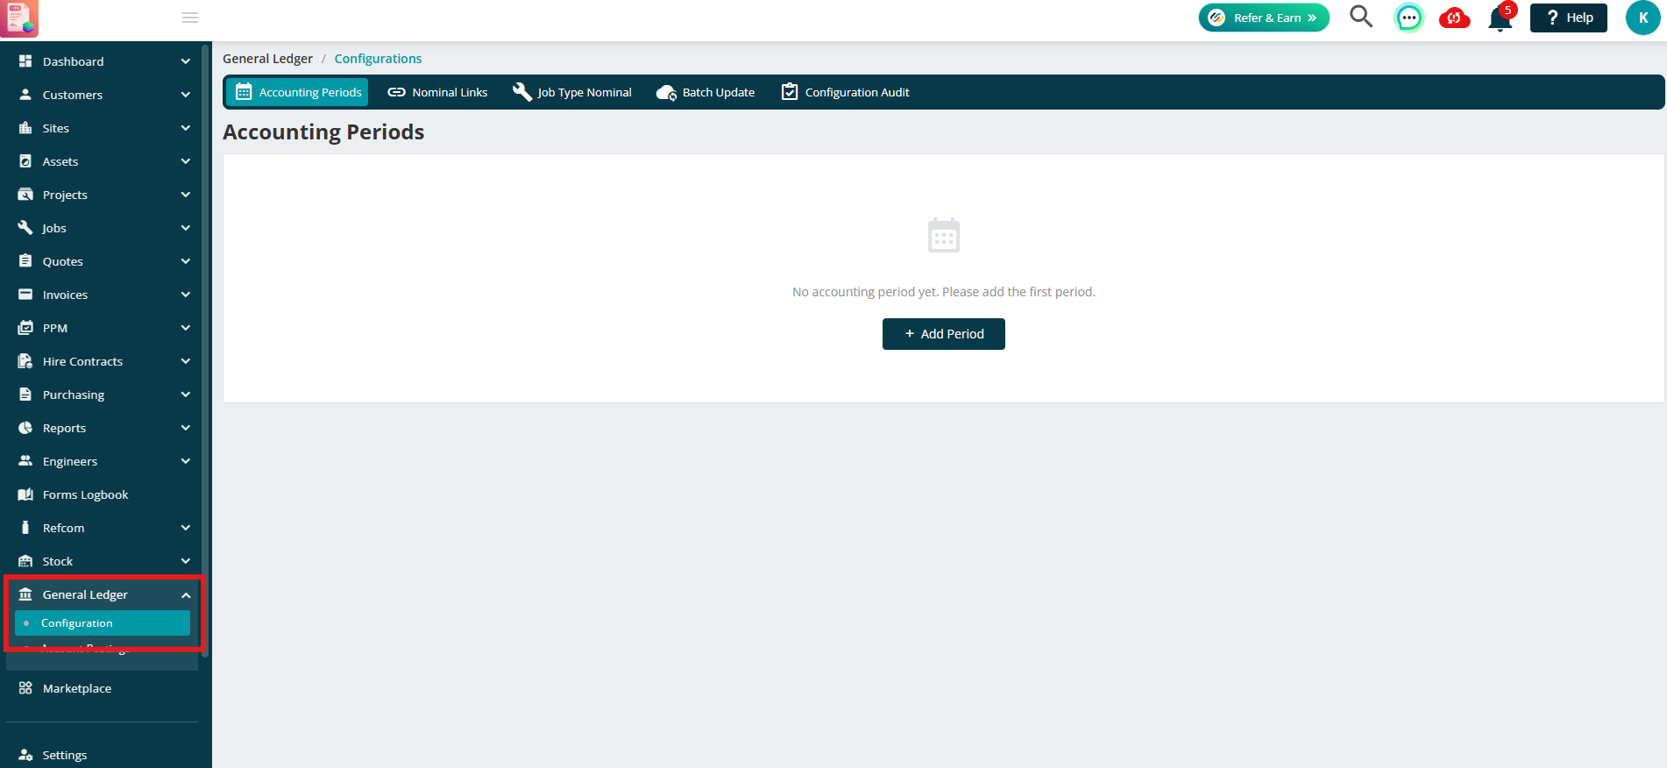Screen dimensions: 1667x768
Task: Open the Settings menu item
Action: [102, 755]
